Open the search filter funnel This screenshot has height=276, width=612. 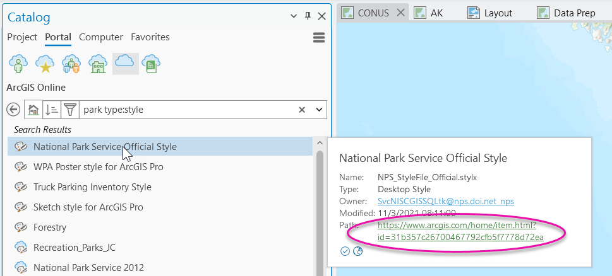(70, 110)
